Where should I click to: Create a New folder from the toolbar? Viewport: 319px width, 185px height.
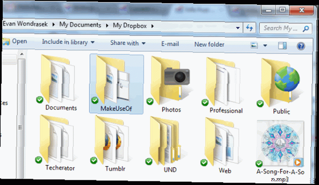(209, 44)
